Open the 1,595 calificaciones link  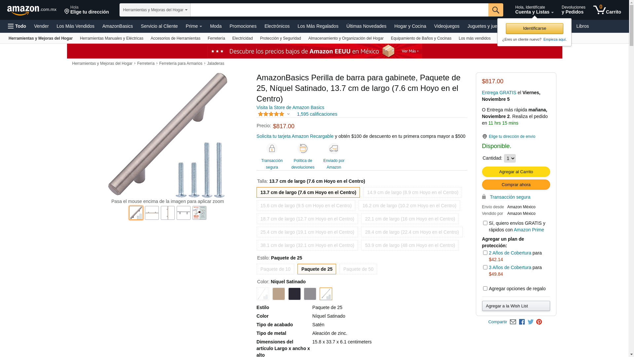(317, 114)
